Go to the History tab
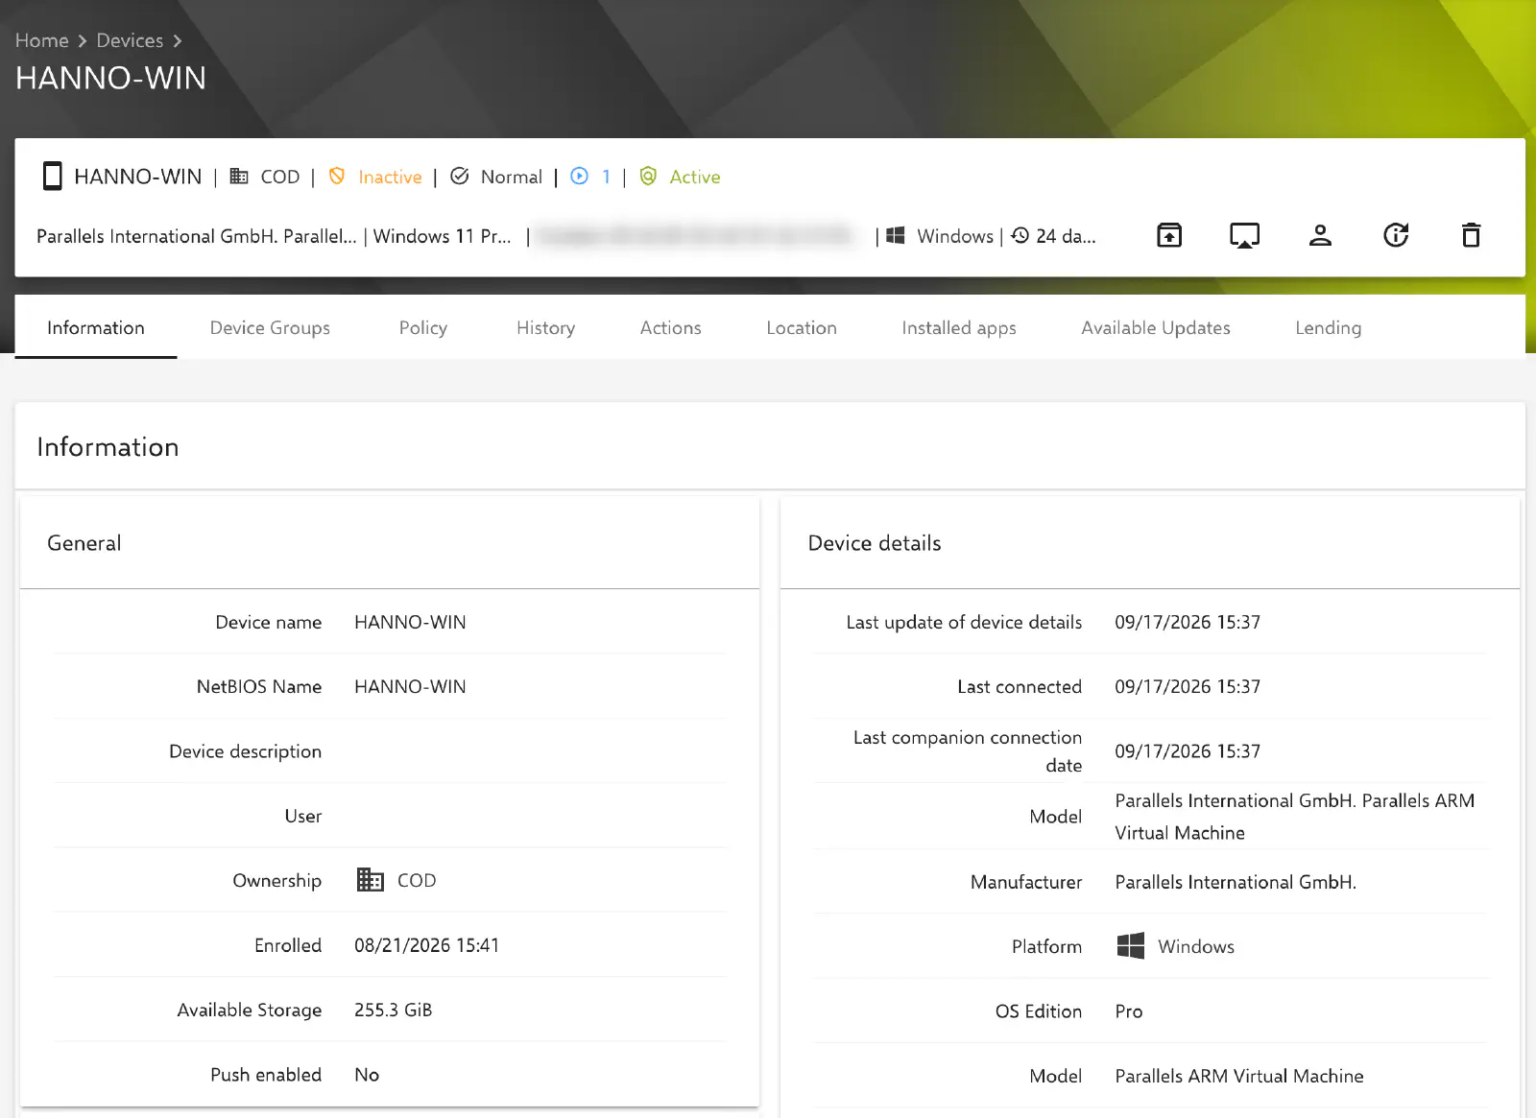Viewport: 1536px width, 1118px height. 545,328
